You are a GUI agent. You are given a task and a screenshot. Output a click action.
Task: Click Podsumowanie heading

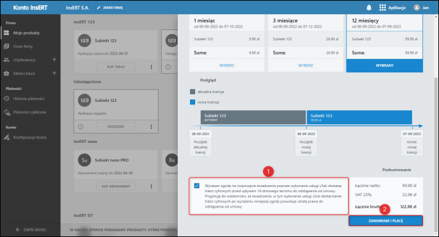397,170
